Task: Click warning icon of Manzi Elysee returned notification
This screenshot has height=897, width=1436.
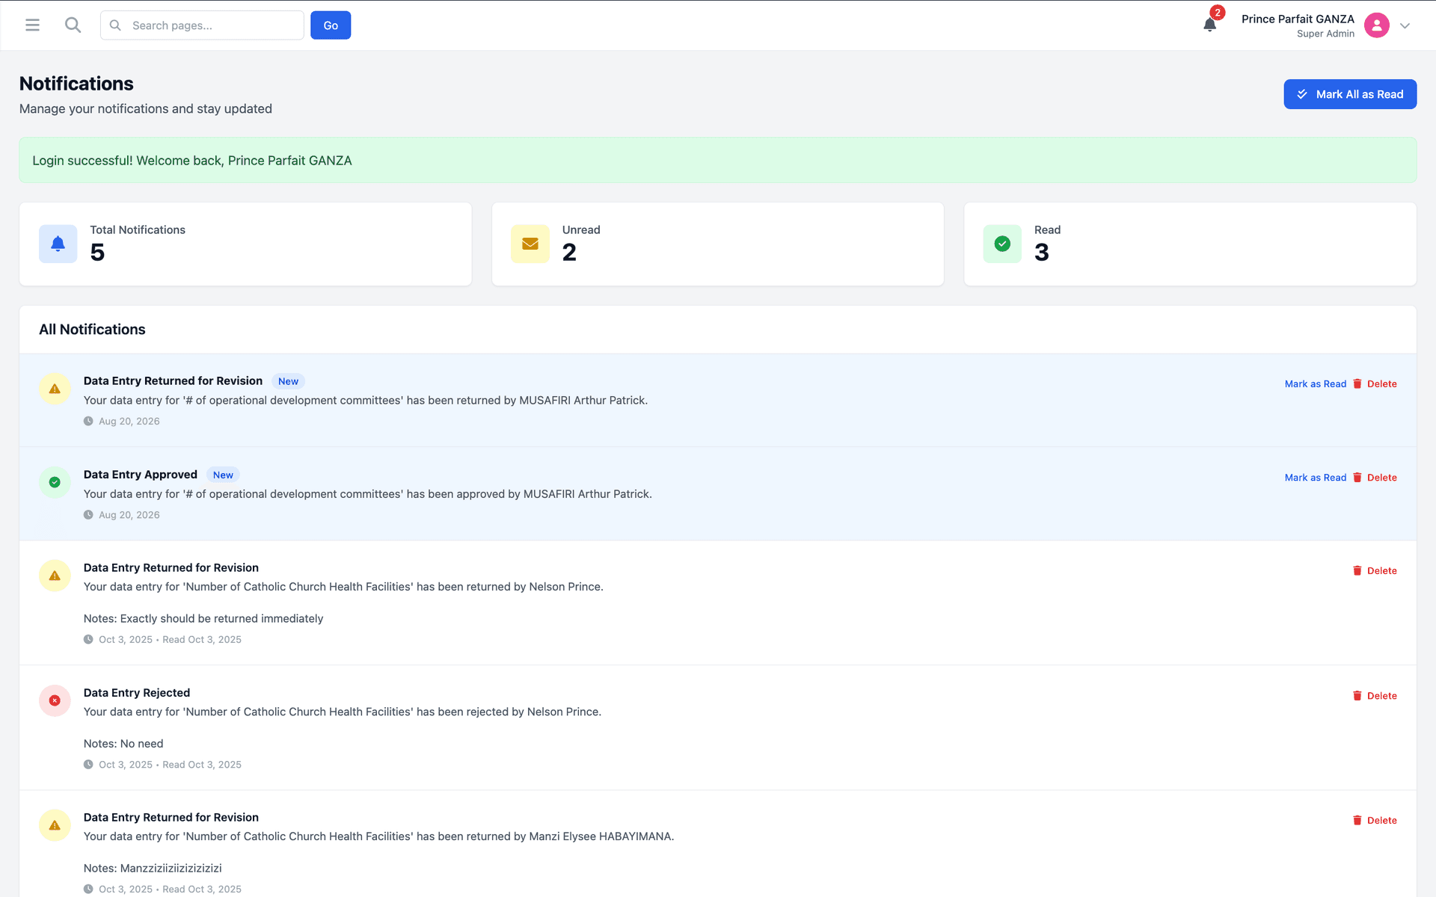Action: click(x=55, y=825)
